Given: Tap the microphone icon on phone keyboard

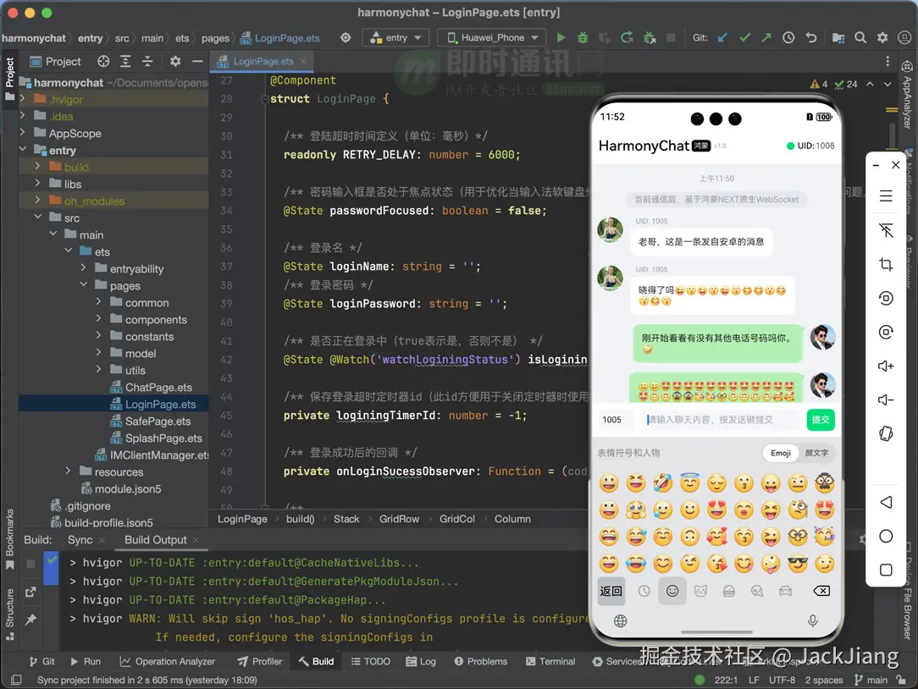Looking at the screenshot, I should point(813,621).
